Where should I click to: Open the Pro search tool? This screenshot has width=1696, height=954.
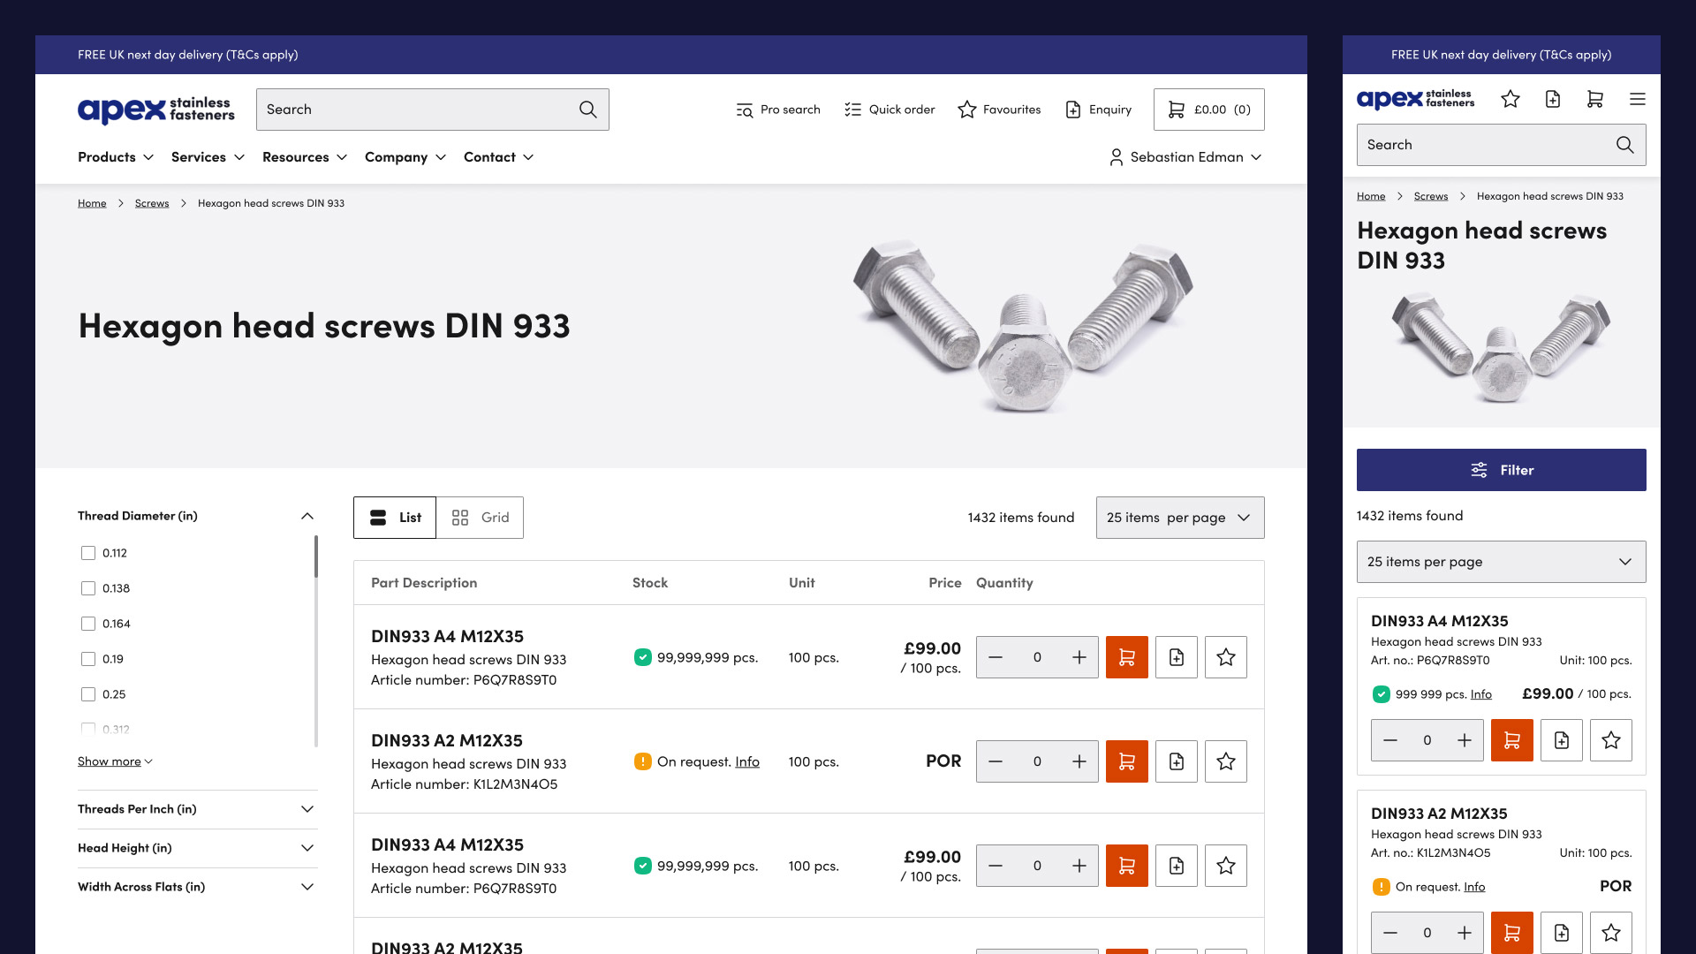point(777,110)
